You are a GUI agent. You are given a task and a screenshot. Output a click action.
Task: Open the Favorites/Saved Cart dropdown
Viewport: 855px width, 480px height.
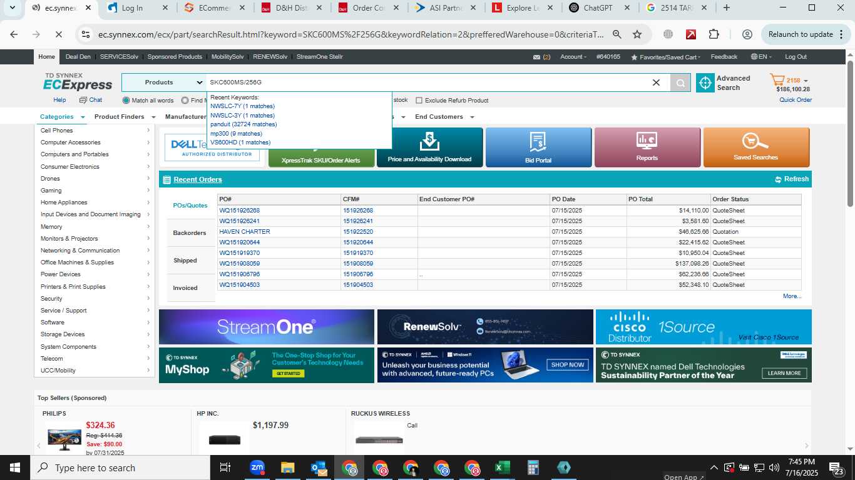[667, 57]
